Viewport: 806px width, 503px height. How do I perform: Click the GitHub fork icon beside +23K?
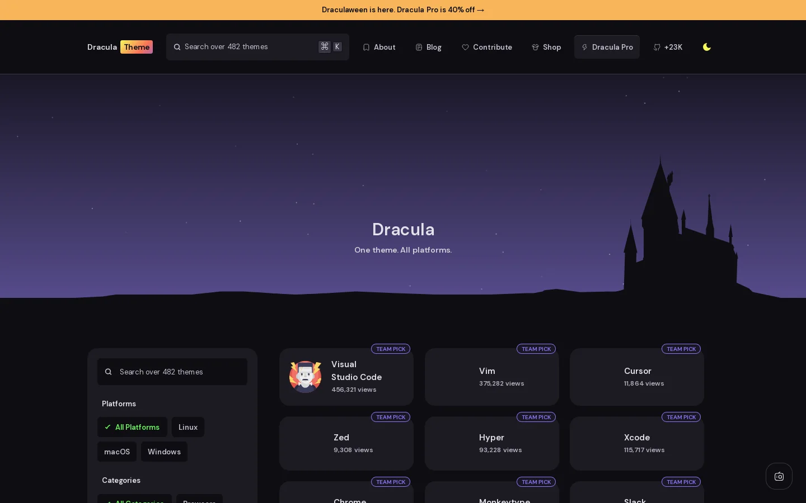pos(657,48)
